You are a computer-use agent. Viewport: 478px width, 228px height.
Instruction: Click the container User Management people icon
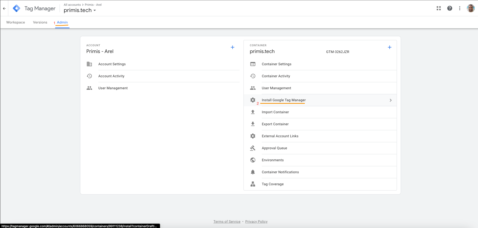point(253,88)
